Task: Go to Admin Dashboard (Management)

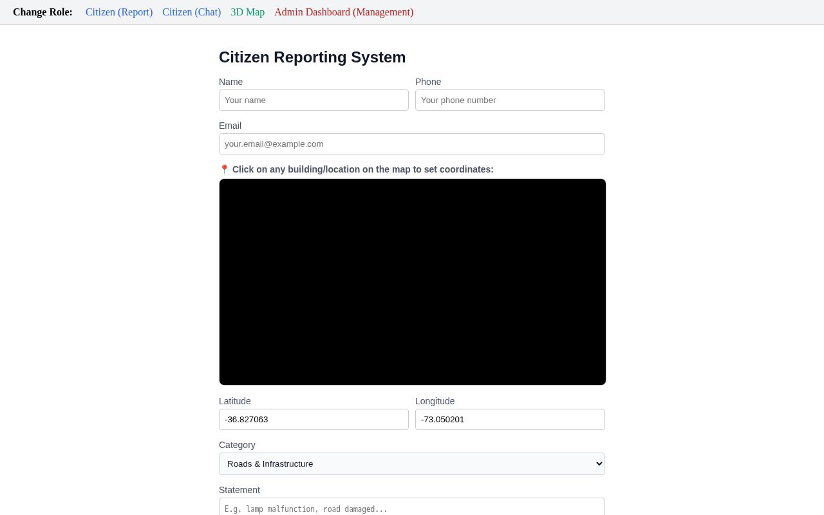Action: point(344,12)
